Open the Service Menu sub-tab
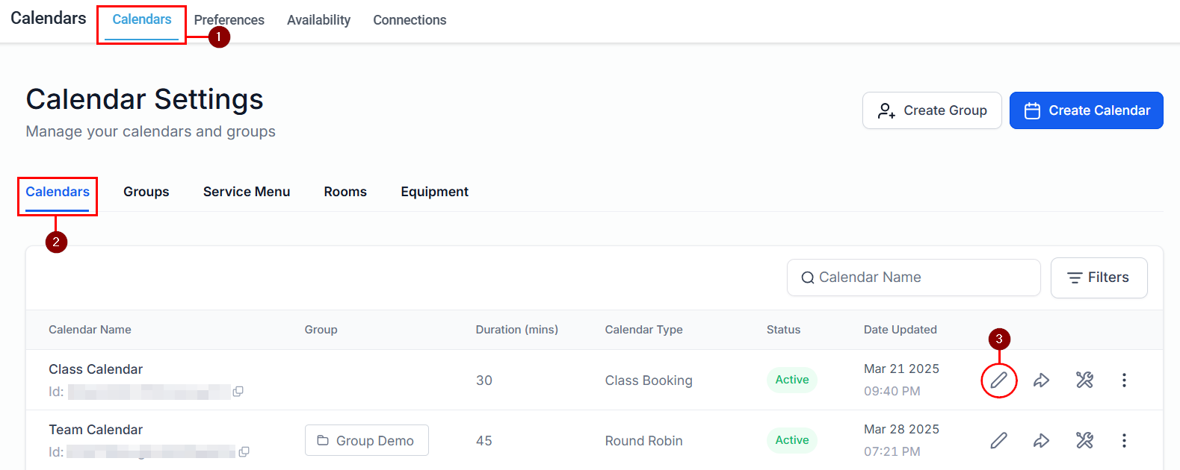 click(x=247, y=192)
